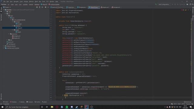
Task: Open the Refactor menu
Action: [31, 2]
